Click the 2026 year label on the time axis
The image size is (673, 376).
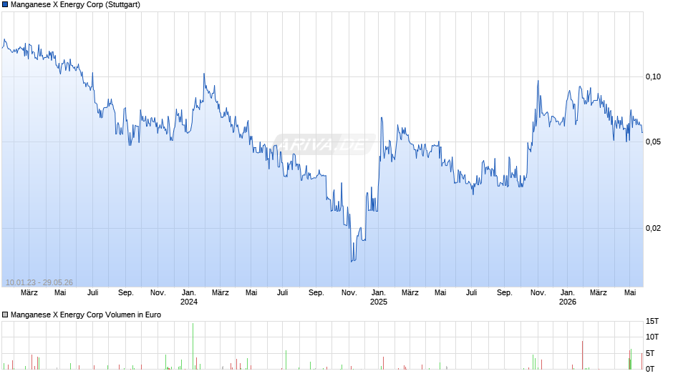point(568,302)
